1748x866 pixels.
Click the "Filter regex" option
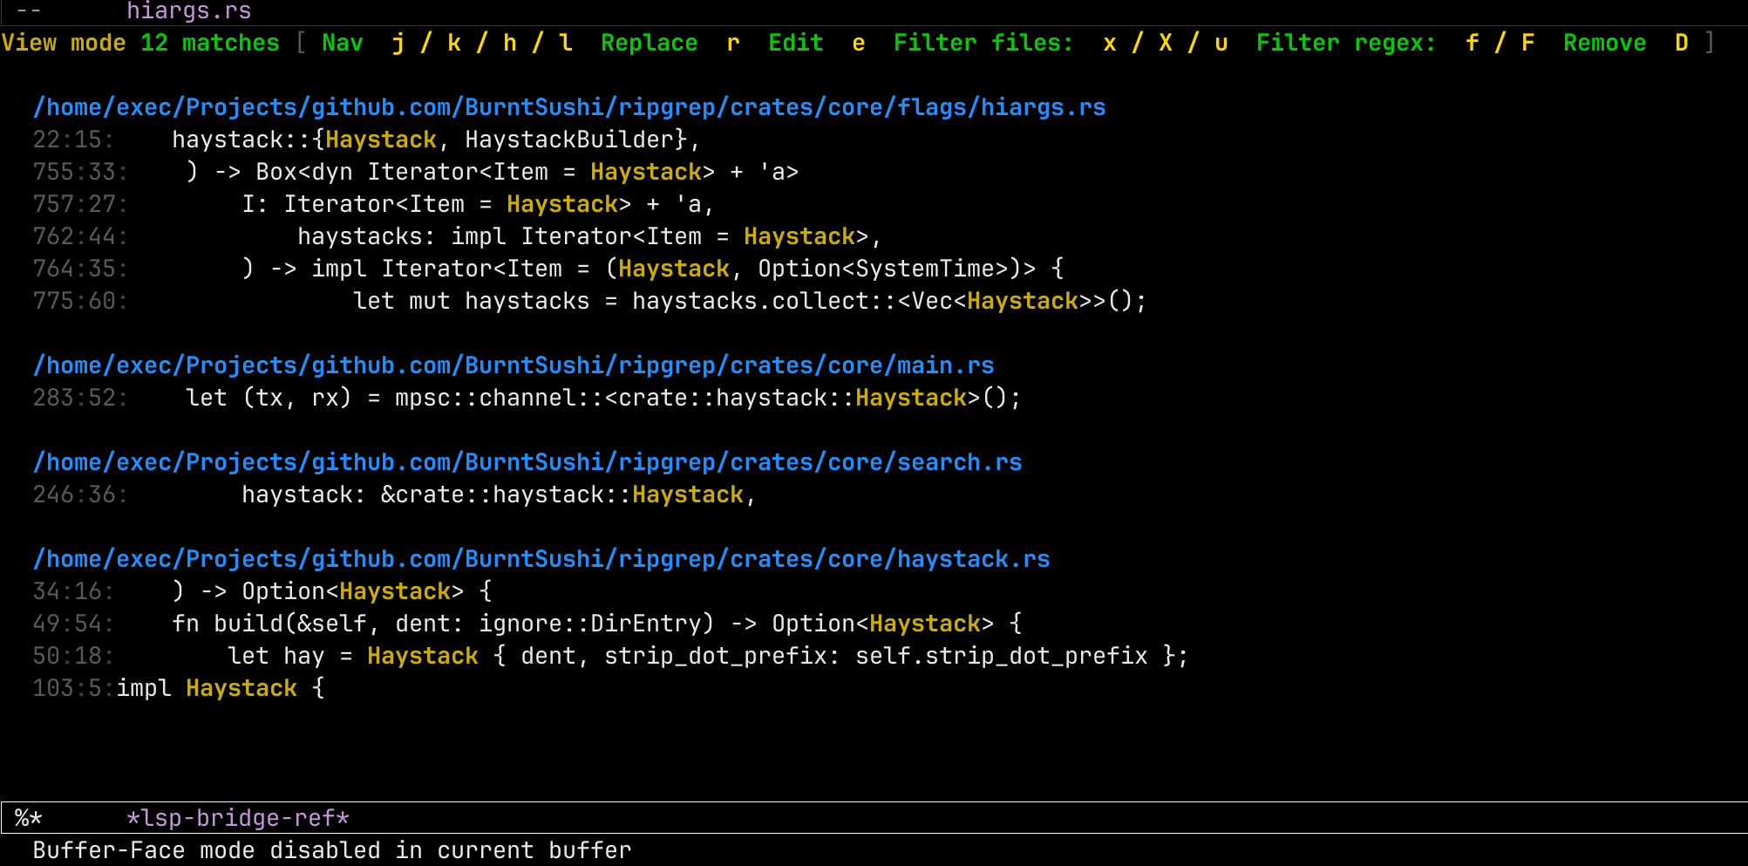coord(1346,42)
